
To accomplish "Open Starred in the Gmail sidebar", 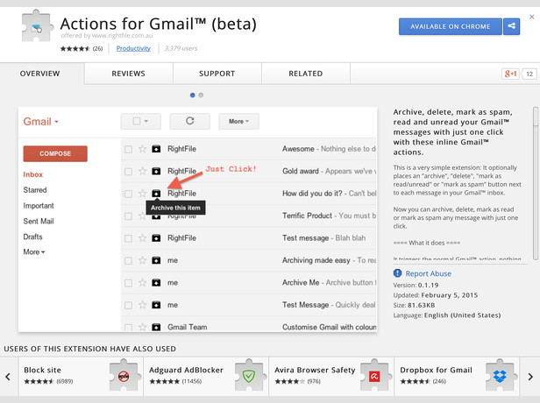I will [35, 190].
